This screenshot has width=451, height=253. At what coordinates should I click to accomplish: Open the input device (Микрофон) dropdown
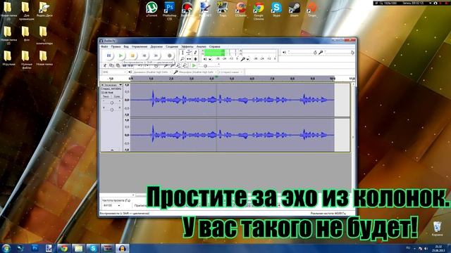[198, 72]
